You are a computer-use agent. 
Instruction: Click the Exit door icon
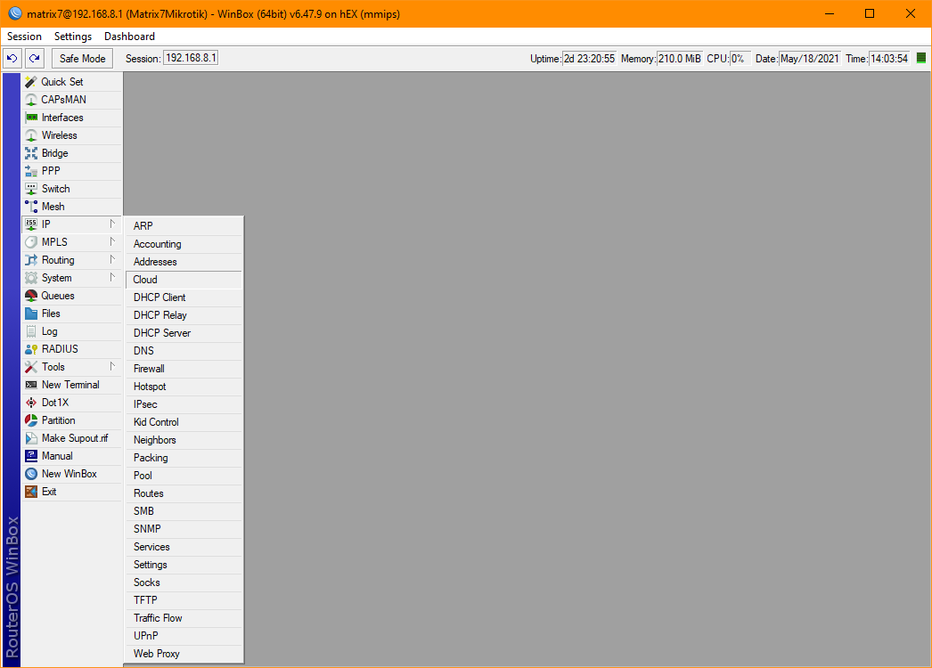(x=31, y=492)
